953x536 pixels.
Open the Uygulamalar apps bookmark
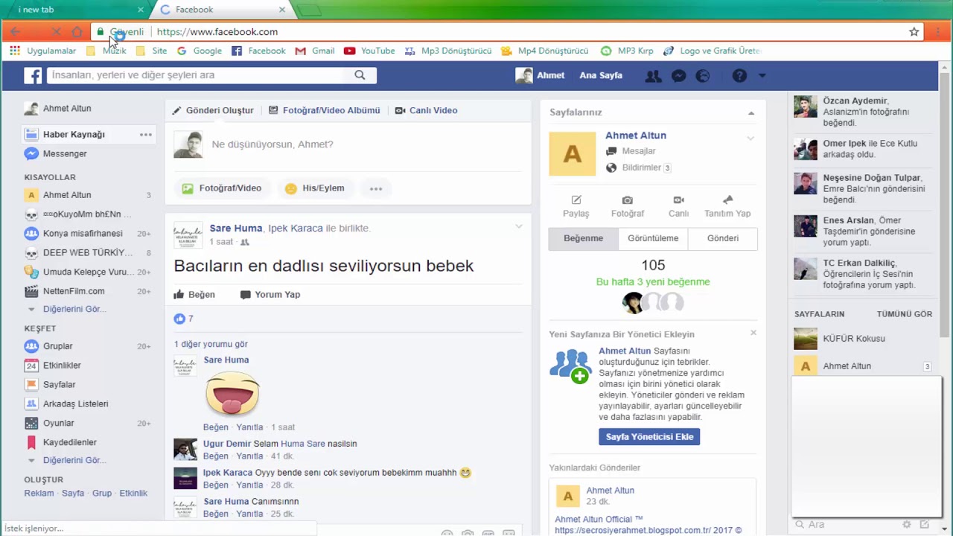[x=43, y=51]
